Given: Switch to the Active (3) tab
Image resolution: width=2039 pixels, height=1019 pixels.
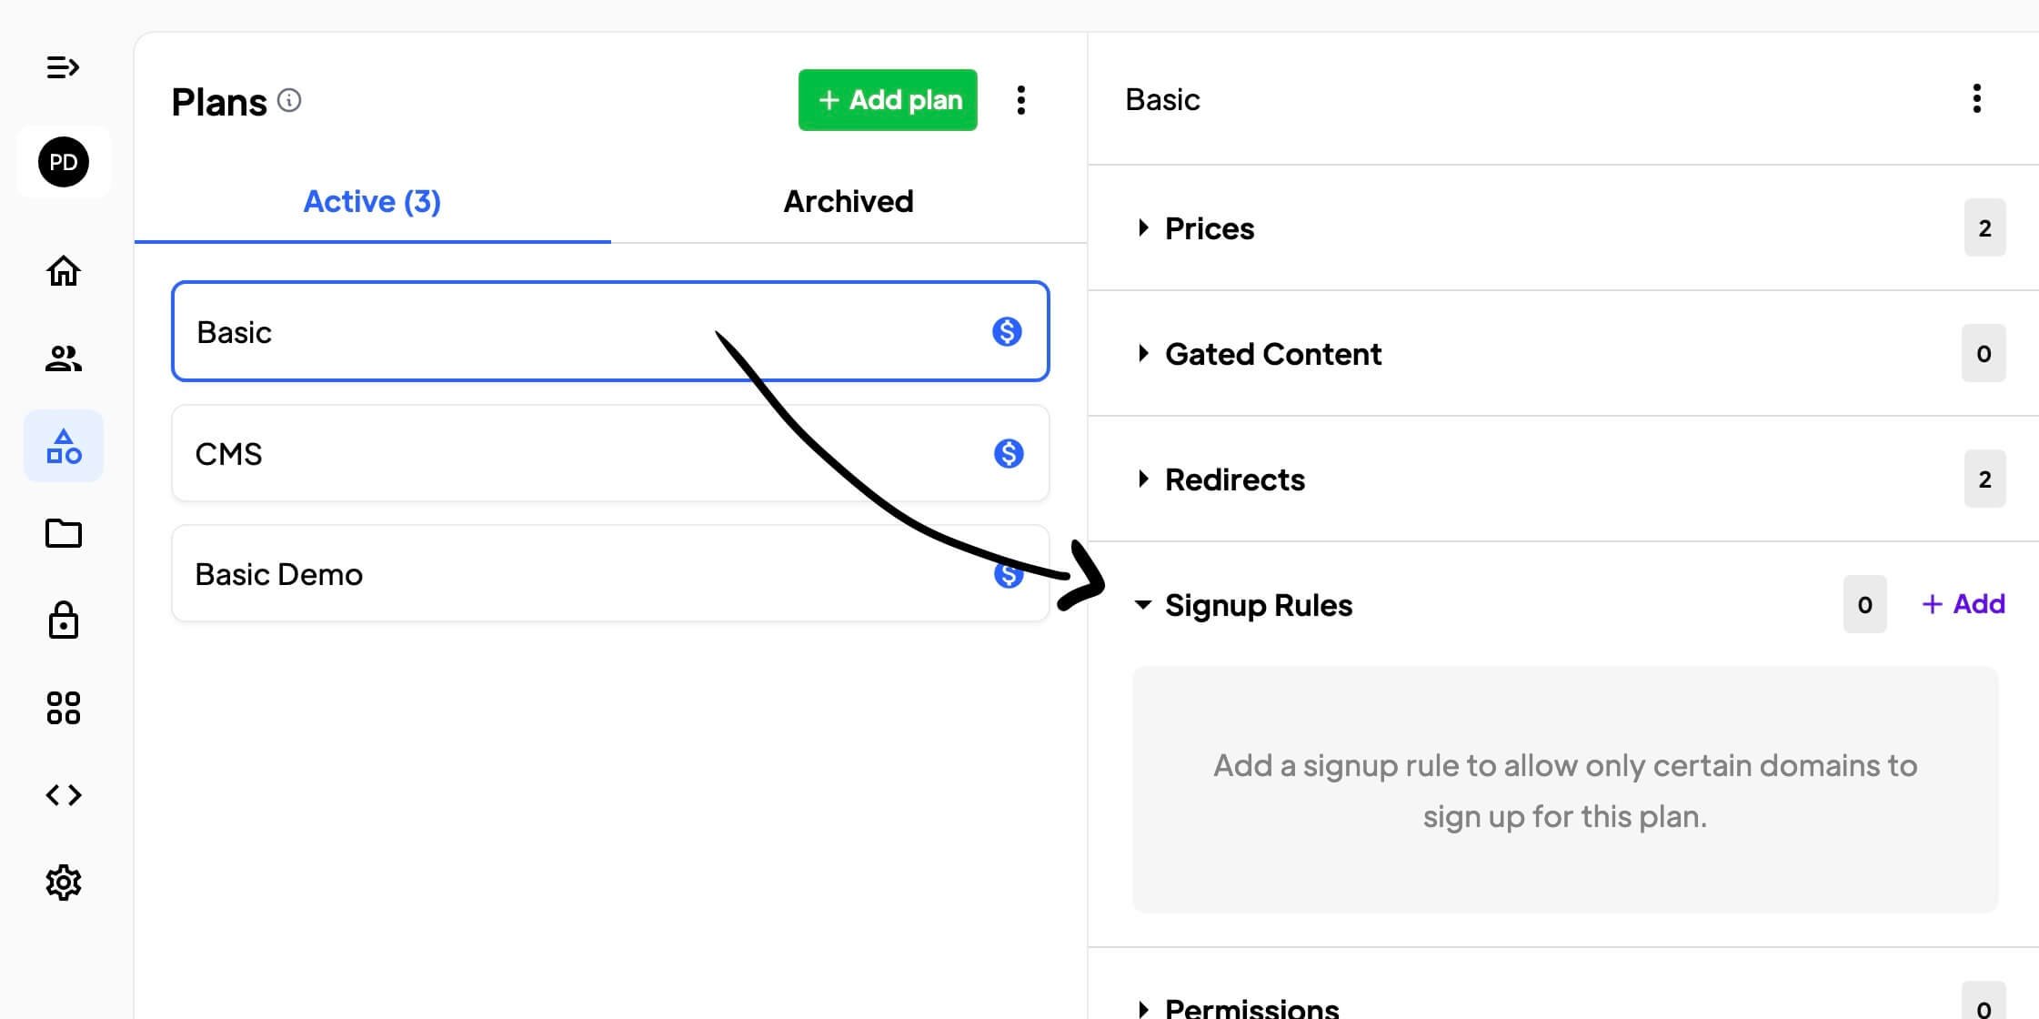Looking at the screenshot, I should (x=372, y=201).
